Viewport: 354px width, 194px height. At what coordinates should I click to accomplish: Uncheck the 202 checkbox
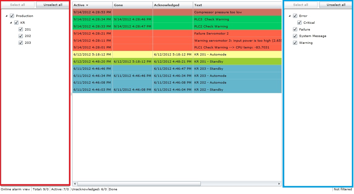click(21, 36)
